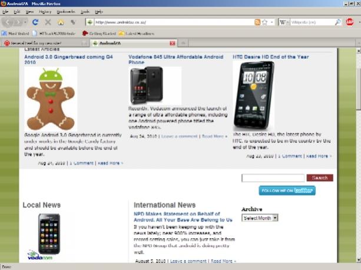This screenshot has height=270, width=361.
Task: Bookmark this page with the star icon
Action: point(265,22)
